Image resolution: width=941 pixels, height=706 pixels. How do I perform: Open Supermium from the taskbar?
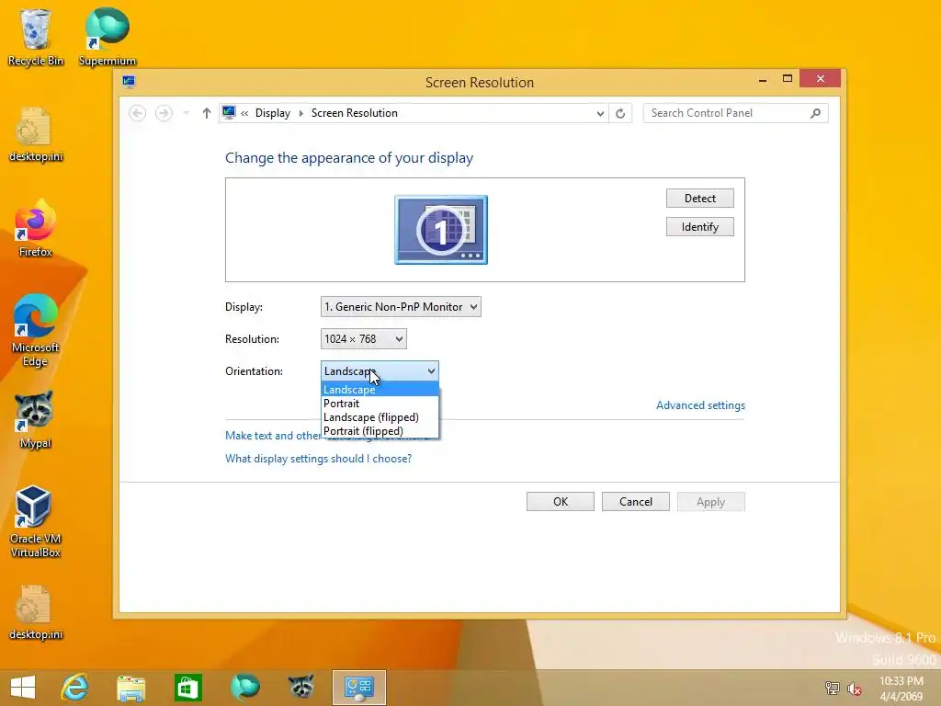coord(244,688)
